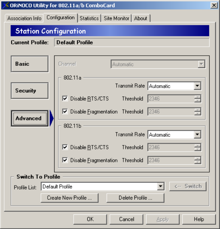Switch to the Association Info tab
This screenshot has height=229, width=220.
[x=24, y=18]
